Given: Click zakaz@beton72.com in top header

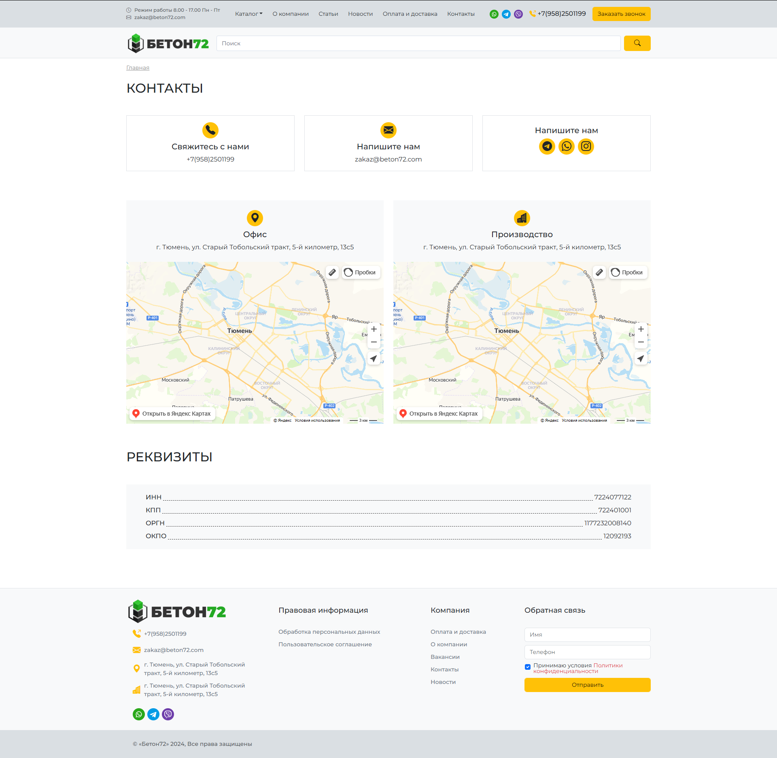Looking at the screenshot, I should click(x=159, y=17).
